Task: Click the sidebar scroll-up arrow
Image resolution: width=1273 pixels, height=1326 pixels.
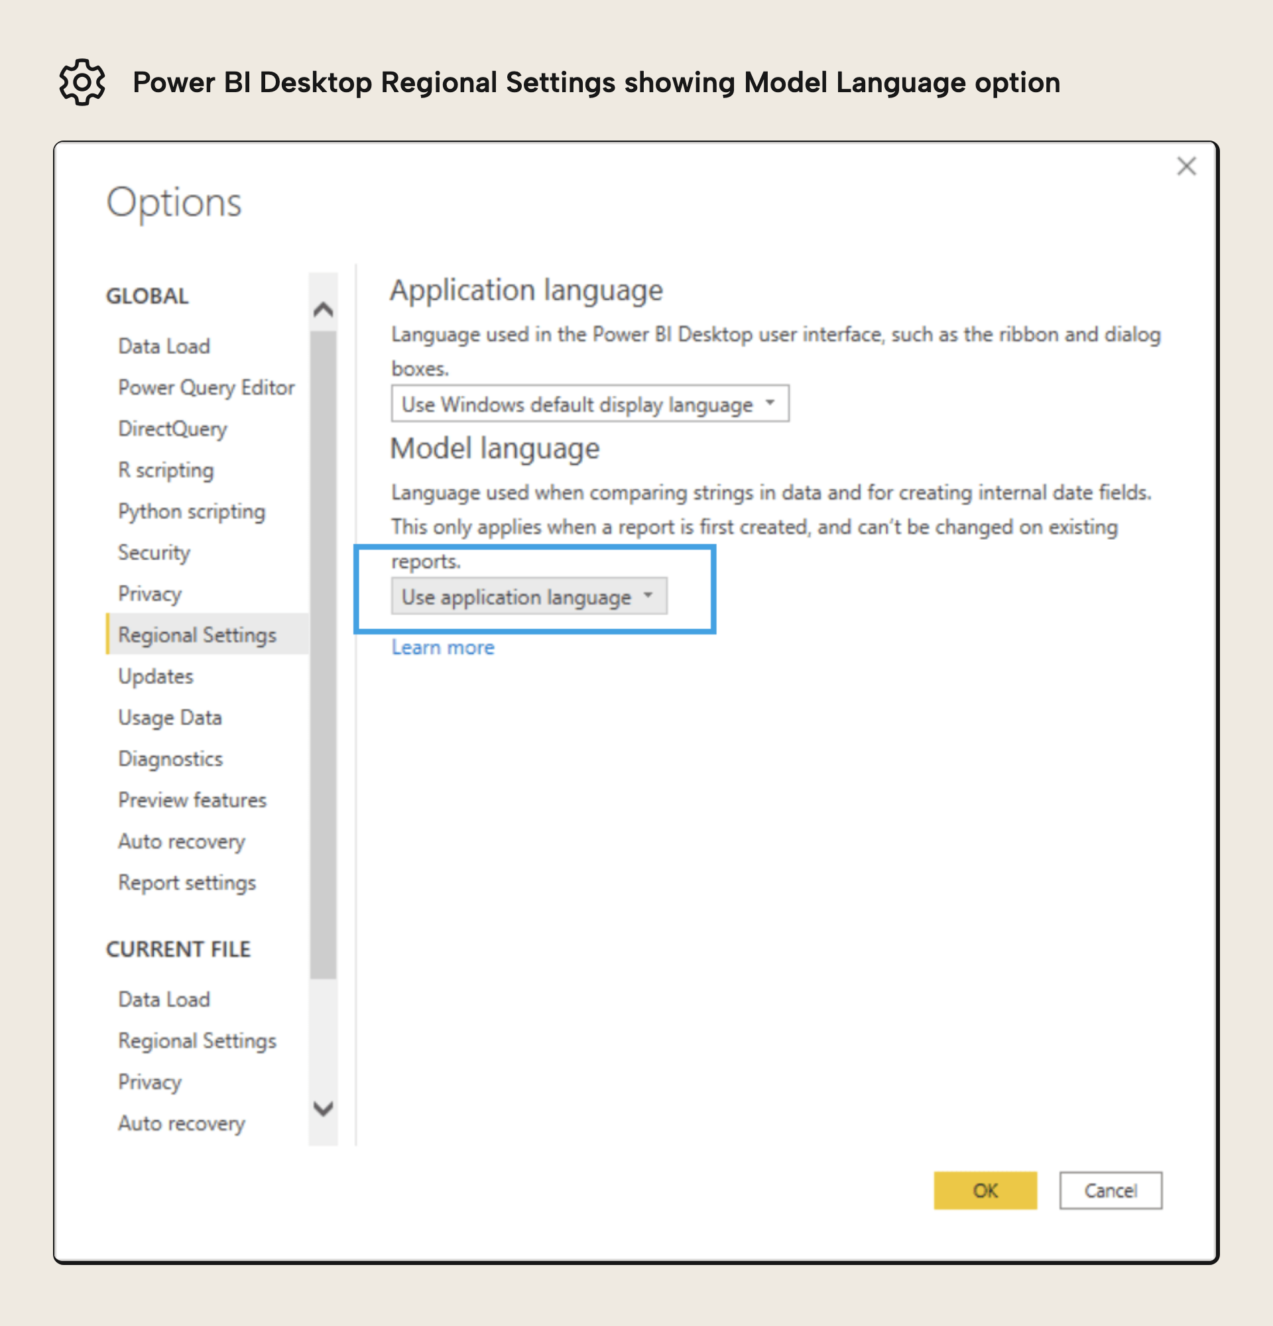Action: pos(324,310)
